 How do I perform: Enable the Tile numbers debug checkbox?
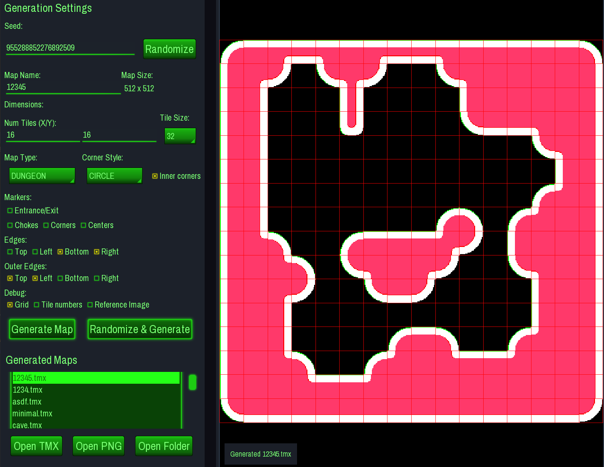[36, 305]
